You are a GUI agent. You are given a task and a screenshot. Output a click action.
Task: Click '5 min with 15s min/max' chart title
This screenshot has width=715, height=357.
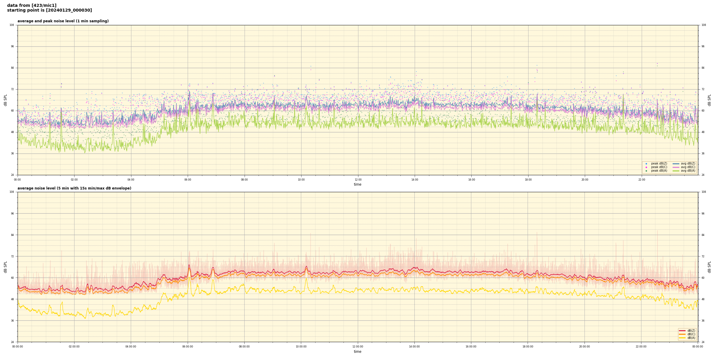74,188
